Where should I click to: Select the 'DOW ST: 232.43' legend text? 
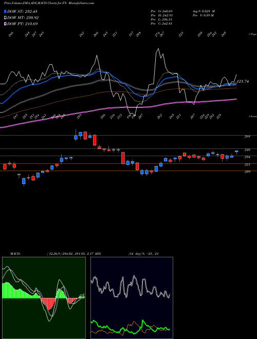click(23, 11)
